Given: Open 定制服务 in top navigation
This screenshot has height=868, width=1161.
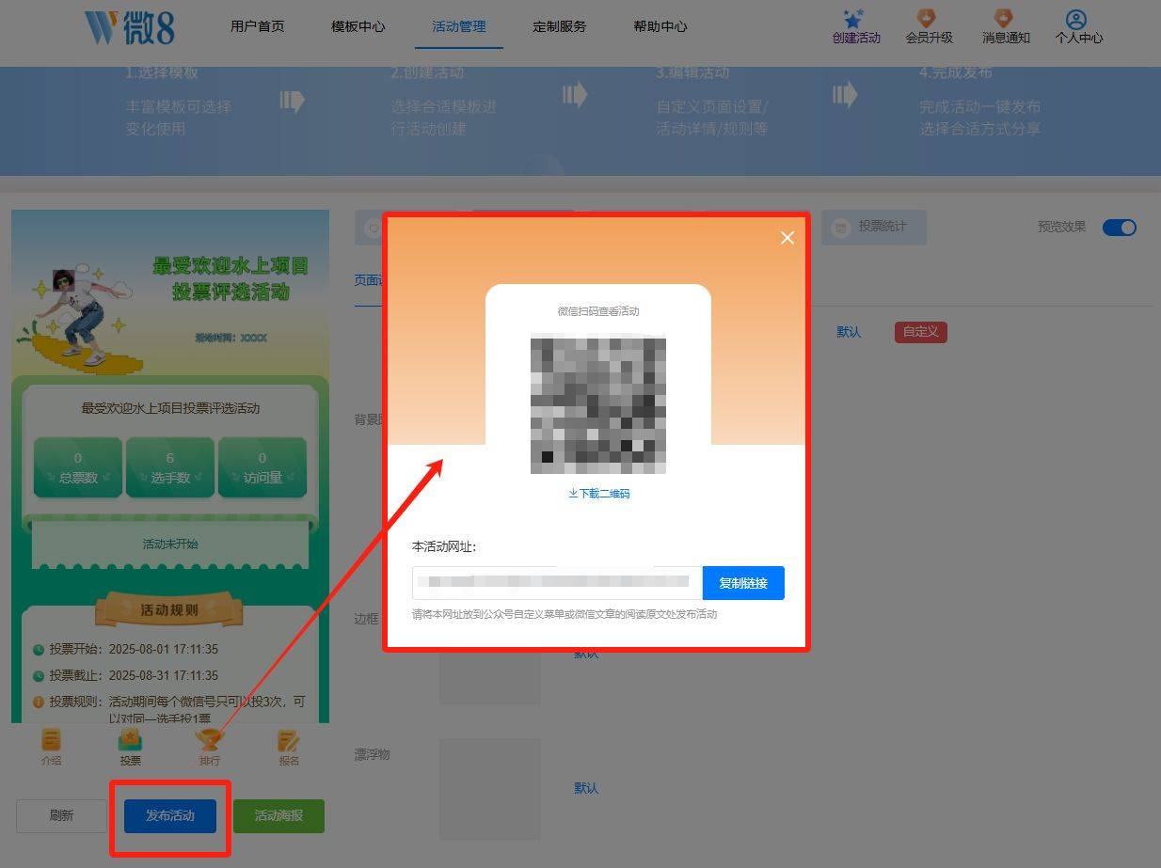Looking at the screenshot, I should tap(560, 26).
